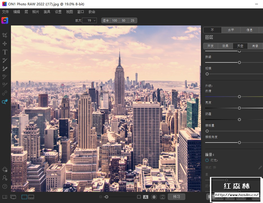Click the 亮度 slider handle
Viewport: 263px width, 203px height.
coord(239,108)
